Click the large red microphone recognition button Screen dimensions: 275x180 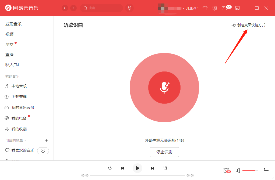click(x=164, y=88)
